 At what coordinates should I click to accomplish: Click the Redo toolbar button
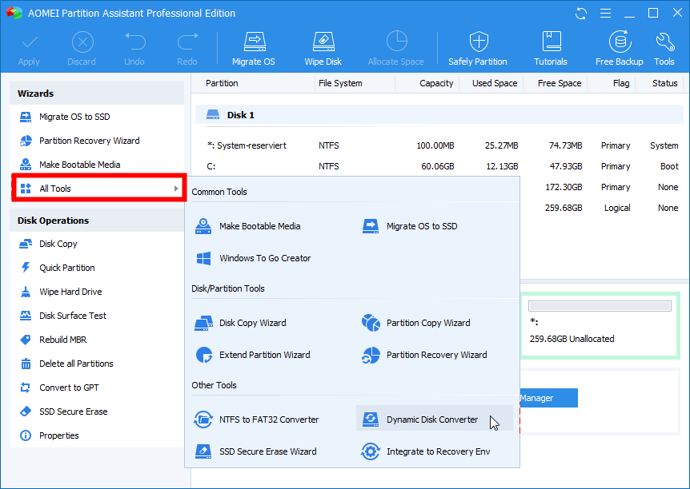coord(187,48)
